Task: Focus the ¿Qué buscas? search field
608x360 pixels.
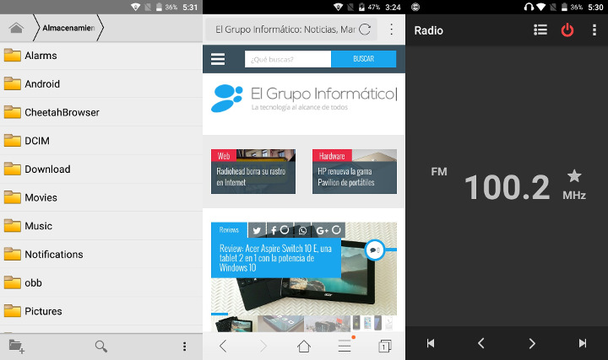Action: (288, 59)
